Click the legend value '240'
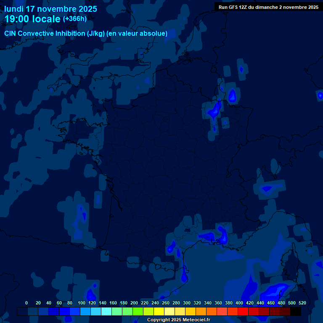The width and height of the screenshot is (323, 323). click(155, 303)
